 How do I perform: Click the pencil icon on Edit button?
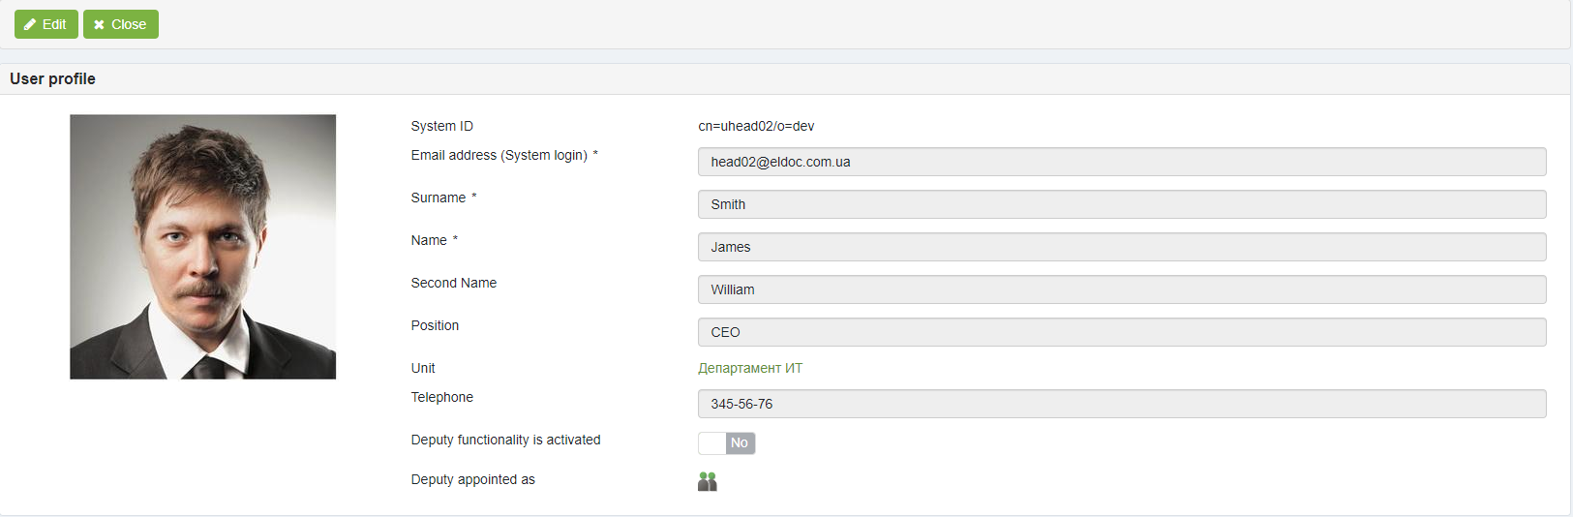[30, 24]
